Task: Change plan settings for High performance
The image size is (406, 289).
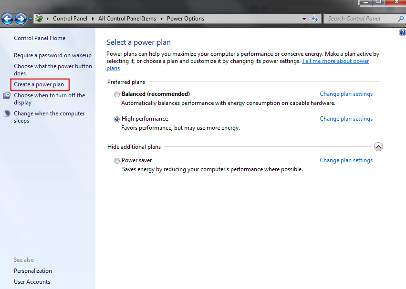Action: click(346, 119)
